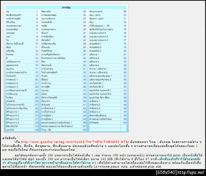Click the สวัสดีครับ greeting text
This screenshot has height=176, width=206.
pyautogui.click(x=9, y=138)
